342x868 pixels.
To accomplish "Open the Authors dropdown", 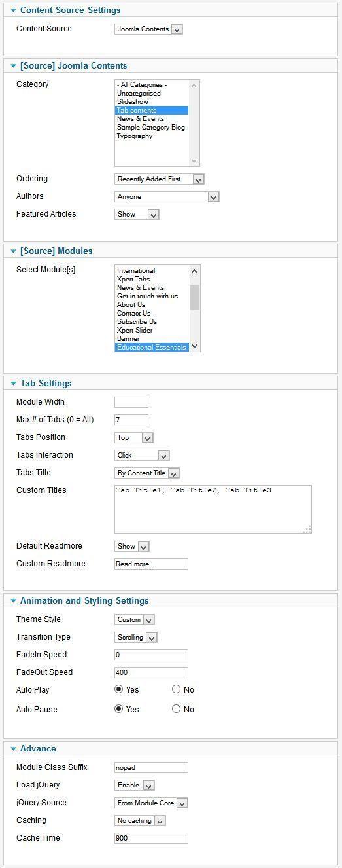I will (x=167, y=197).
